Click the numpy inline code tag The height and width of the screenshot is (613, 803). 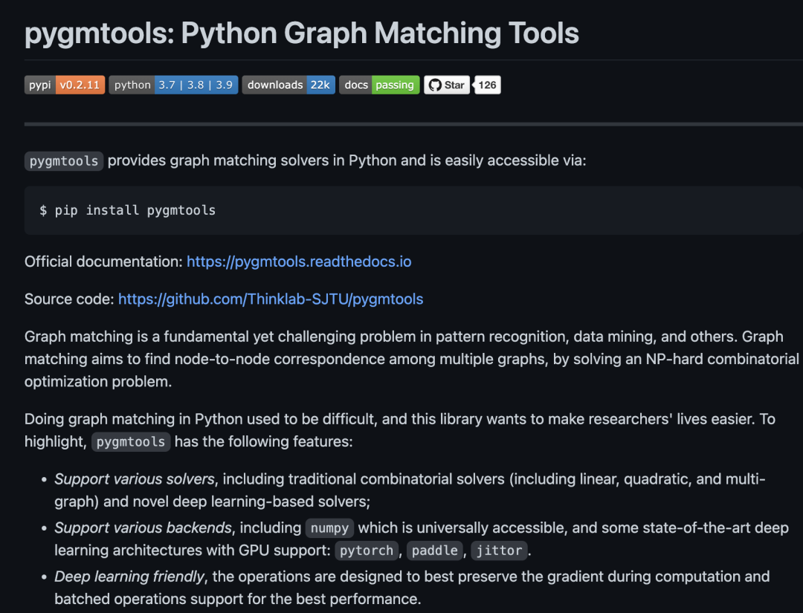point(329,528)
